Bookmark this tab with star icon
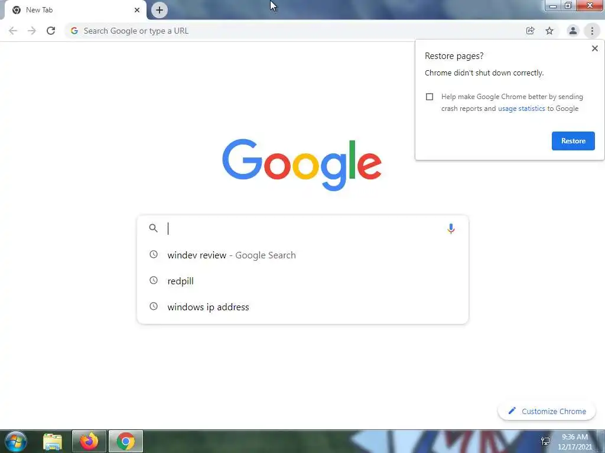The height and width of the screenshot is (453, 605). pyautogui.click(x=549, y=31)
